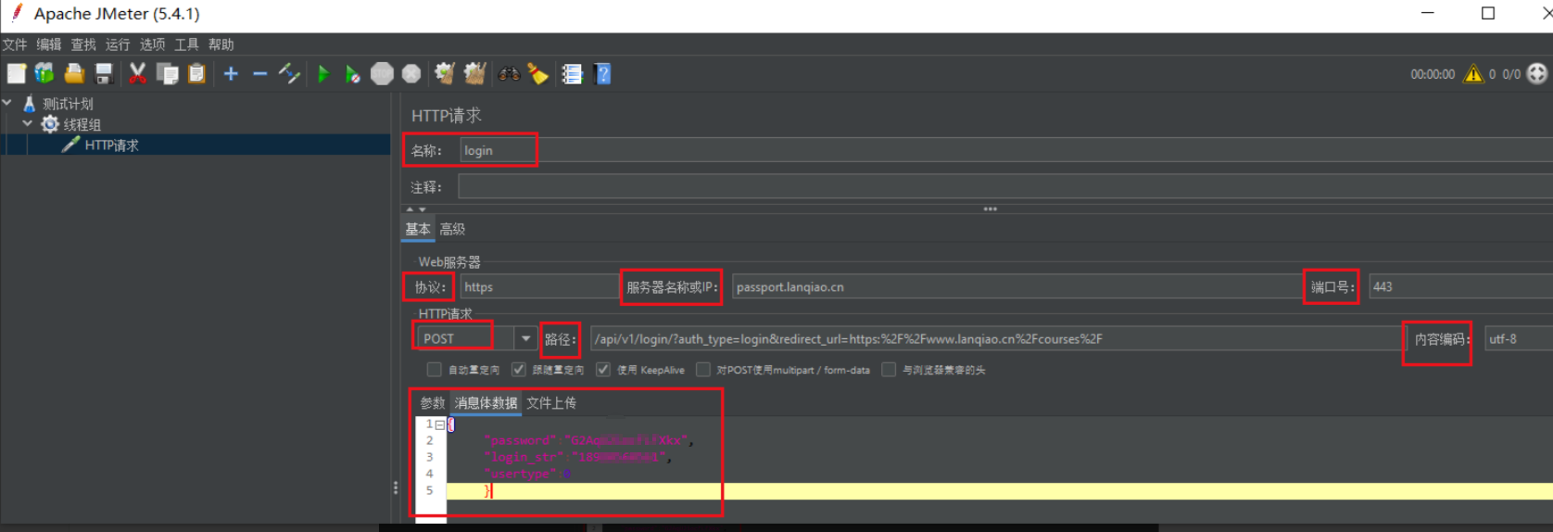Click the New test plan icon
This screenshot has height=532, width=1553.
17,74
